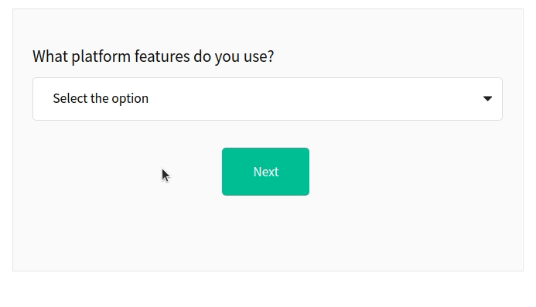Toggle the features dropdown list open
The height and width of the screenshot is (307, 536).
pos(268,99)
